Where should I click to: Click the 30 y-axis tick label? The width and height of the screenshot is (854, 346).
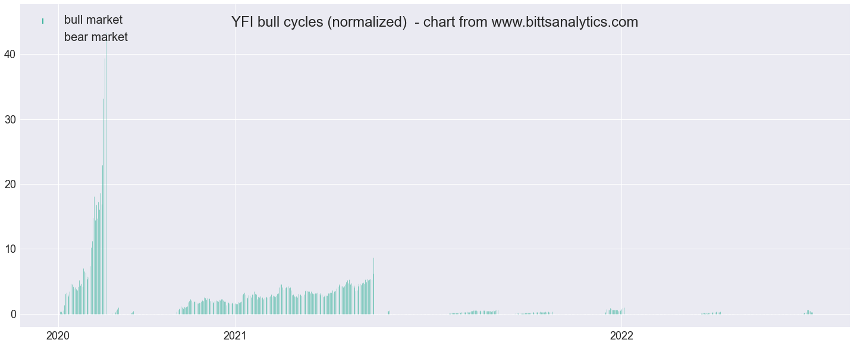[10, 119]
